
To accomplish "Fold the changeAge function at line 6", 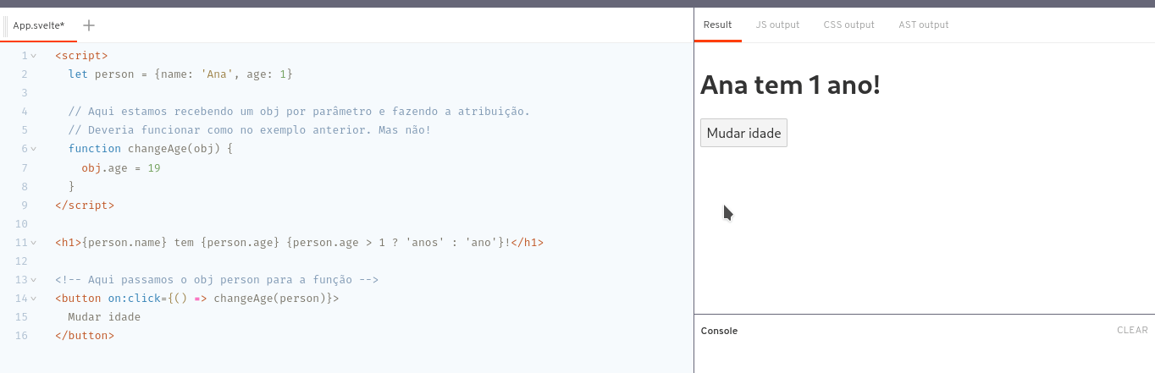I will point(34,149).
